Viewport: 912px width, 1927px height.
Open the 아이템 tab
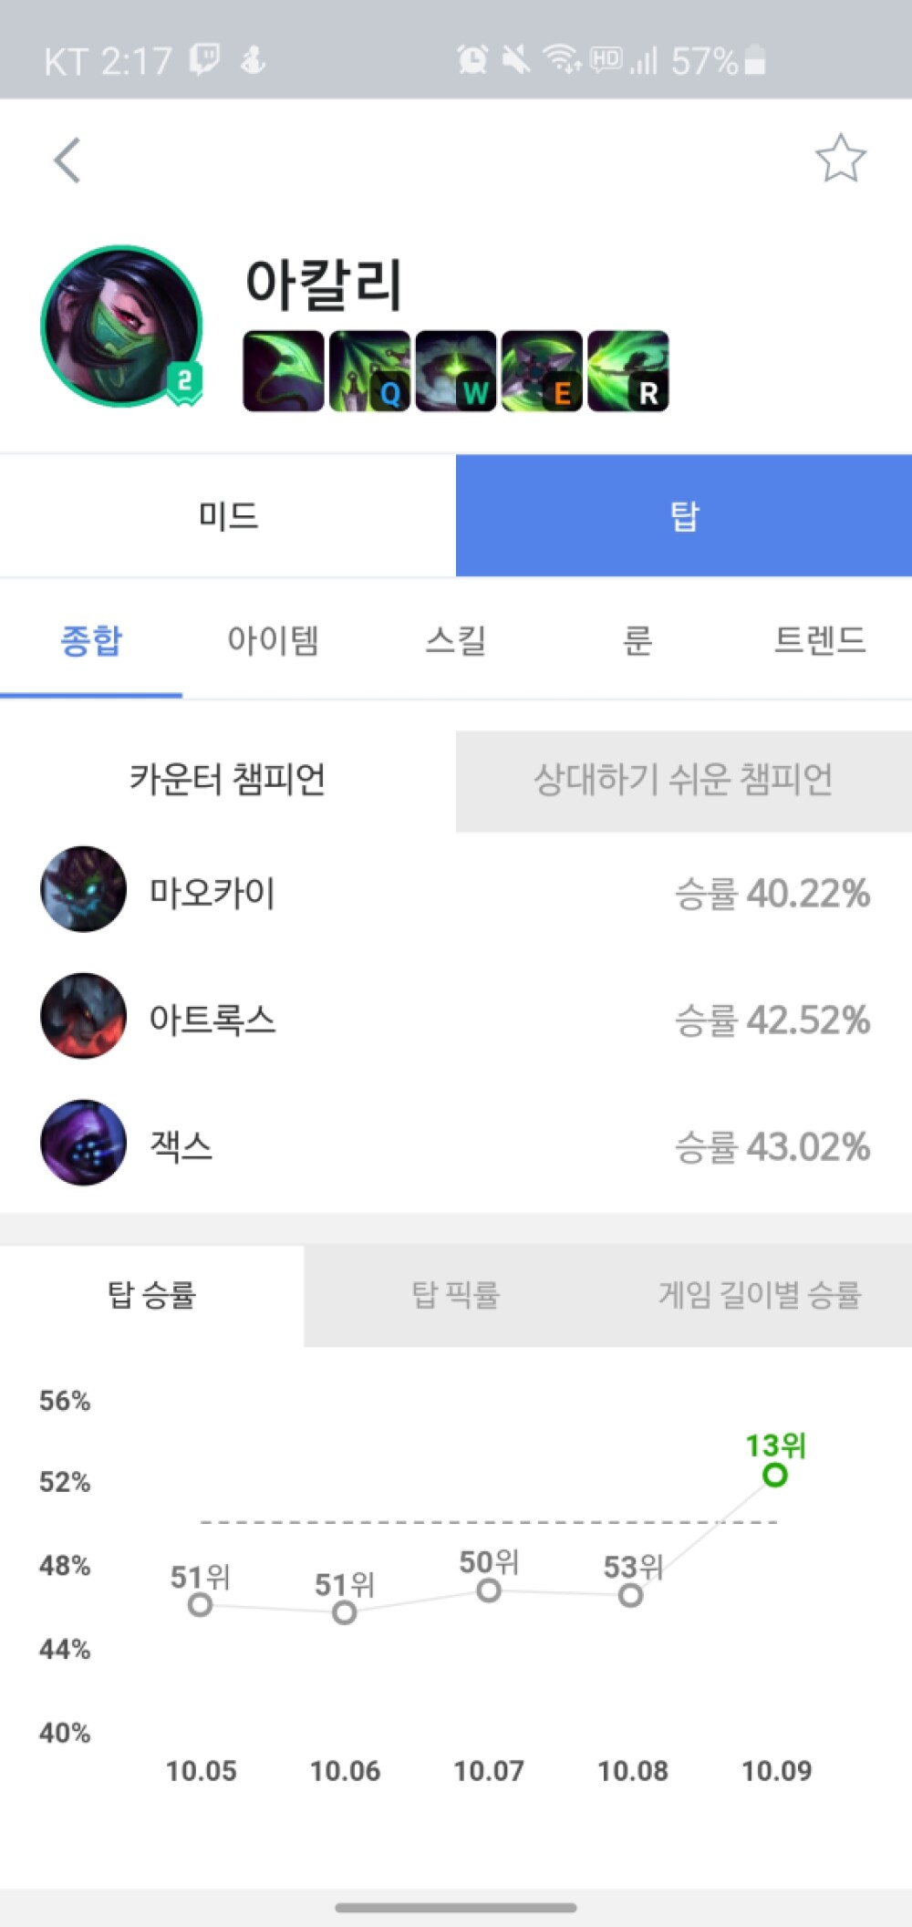273,640
